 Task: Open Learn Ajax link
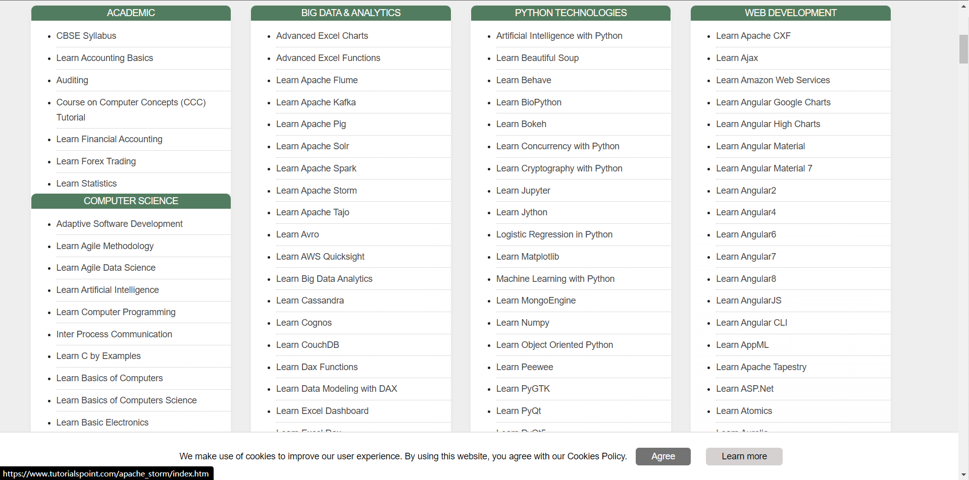(x=737, y=58)
